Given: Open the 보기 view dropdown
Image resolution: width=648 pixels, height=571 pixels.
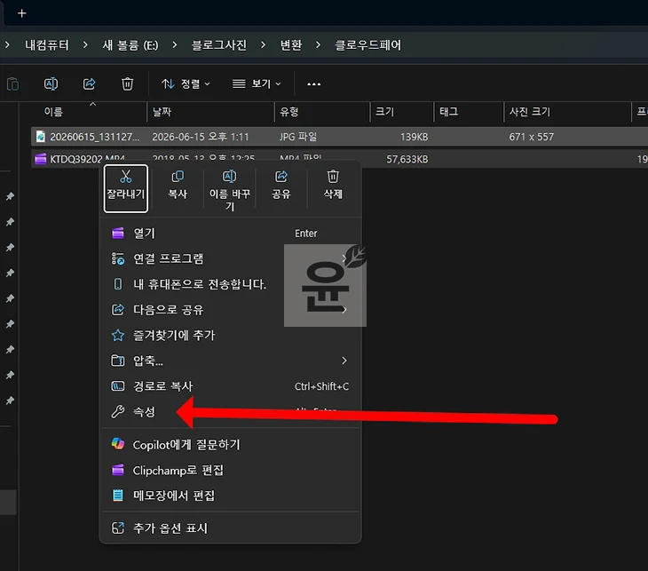Looking at the screenshot, I should 257,84.
